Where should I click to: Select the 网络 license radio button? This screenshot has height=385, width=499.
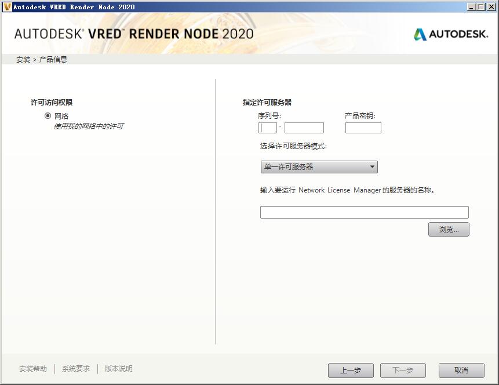coord(48,114)
